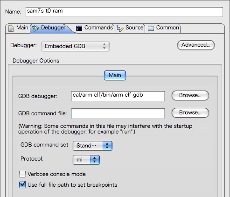Open the Embedded GDB debugger dropdown

click(75, 46)
